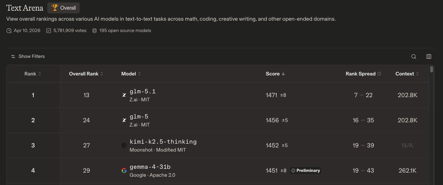Click the search magnifier icon
Viewport: 443px width, 185px height.
click(414, 56)
